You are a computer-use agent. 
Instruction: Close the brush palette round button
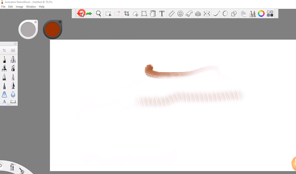pyautogui.click(x=15, y=44)
